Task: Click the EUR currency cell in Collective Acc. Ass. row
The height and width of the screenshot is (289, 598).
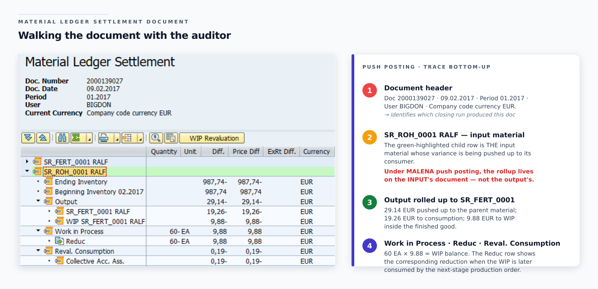Action: (x=306, y=261)
